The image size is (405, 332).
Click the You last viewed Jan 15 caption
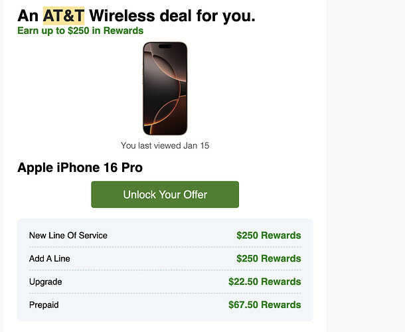tap(165, 145)
